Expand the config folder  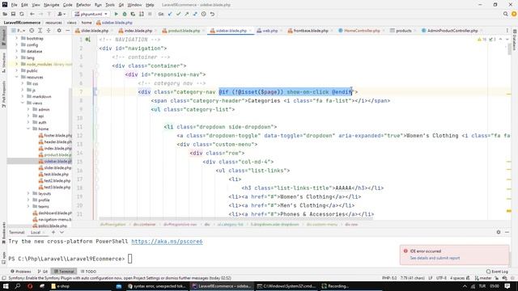16,45
